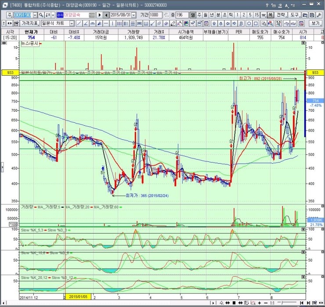This screenshot has width=325, height=307.
Task: Click the eraser tool icon
Action: 193,23
